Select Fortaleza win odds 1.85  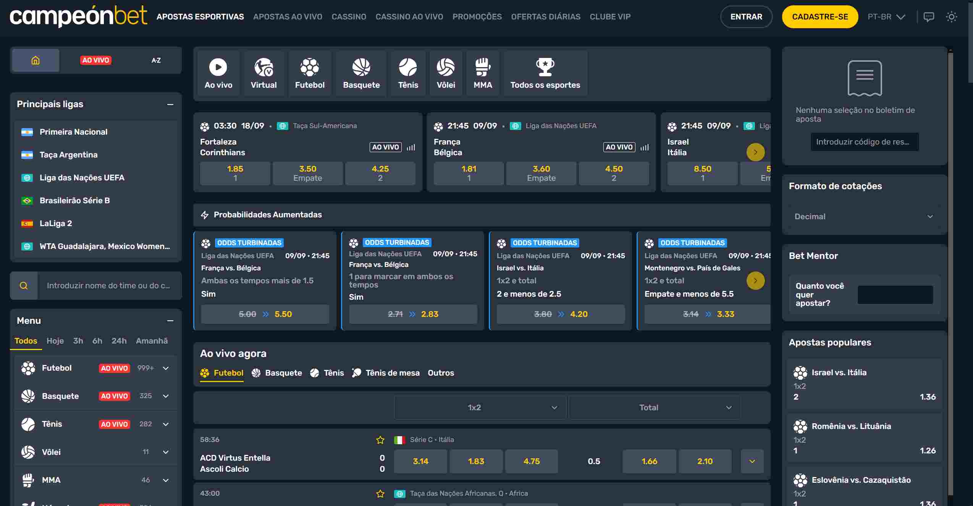click(235, 173)
